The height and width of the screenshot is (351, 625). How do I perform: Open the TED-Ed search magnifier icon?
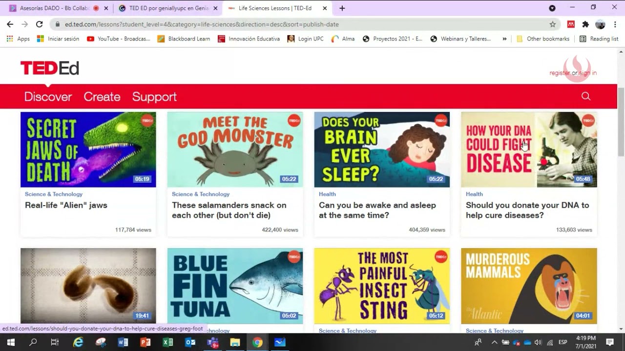(586, 97)
